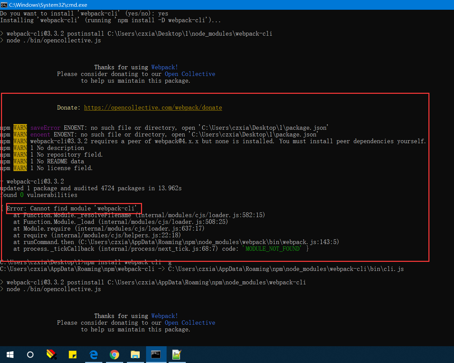Open Cortana search circle in taskbar
The width and height of the screenshot is (454, 363).
[x=30, y=355]
